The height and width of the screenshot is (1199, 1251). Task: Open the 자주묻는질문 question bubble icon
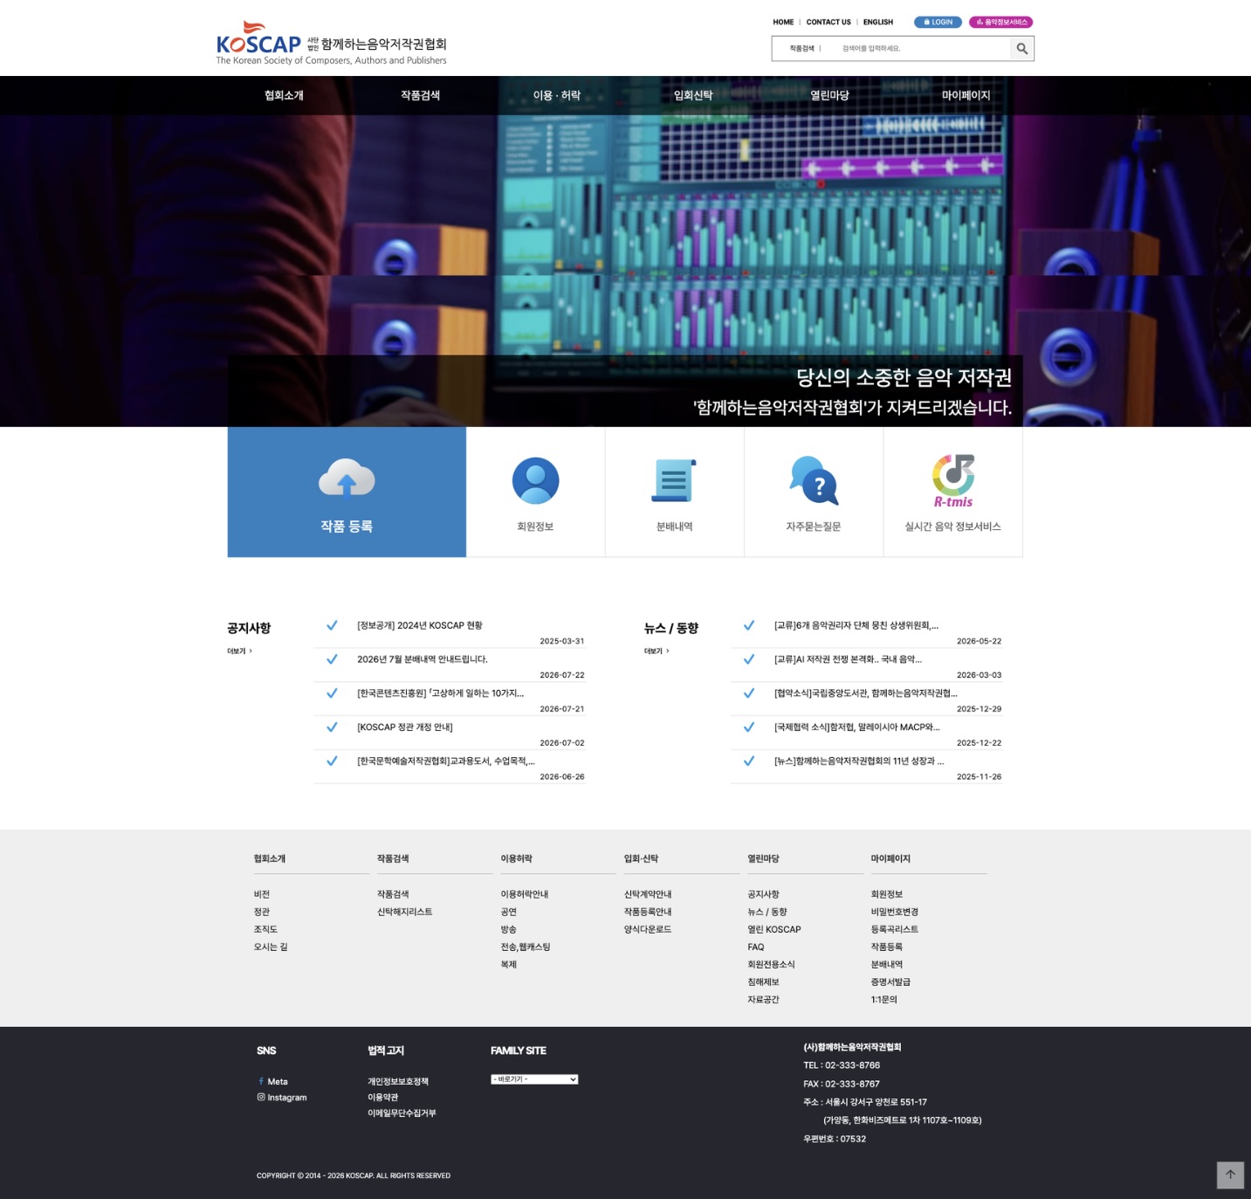[x=814, y=480]
